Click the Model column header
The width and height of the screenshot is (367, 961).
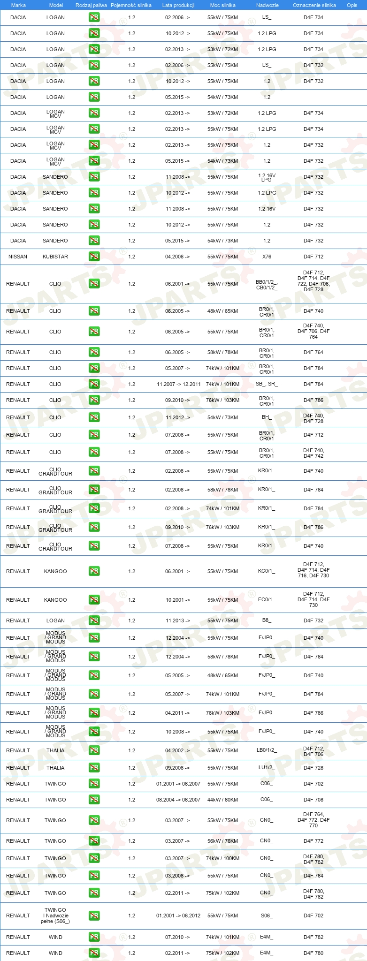[x=56, y=5]
